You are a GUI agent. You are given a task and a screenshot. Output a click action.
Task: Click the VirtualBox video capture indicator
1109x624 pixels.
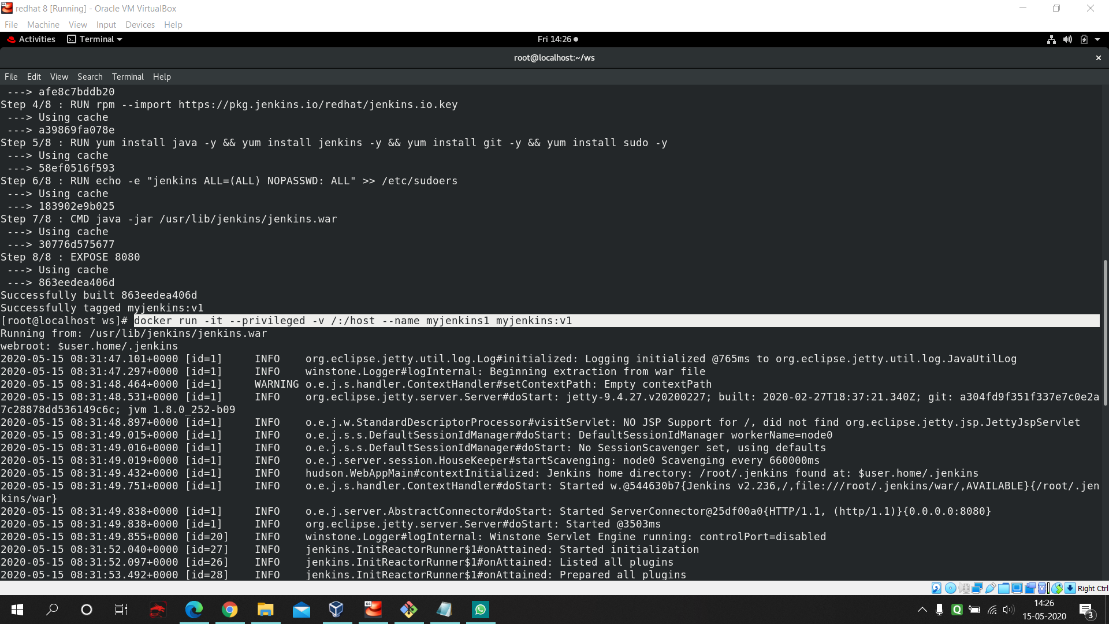coord(1030,588)
